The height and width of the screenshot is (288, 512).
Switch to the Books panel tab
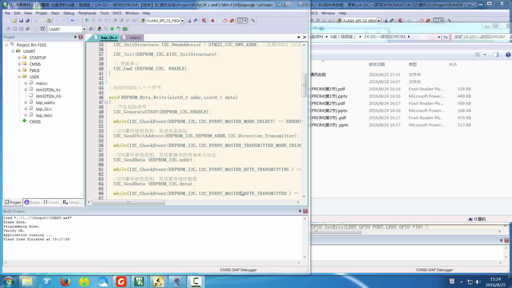[32, 202]
